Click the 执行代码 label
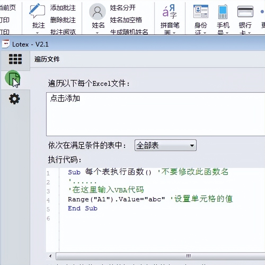 coord(65,159)
